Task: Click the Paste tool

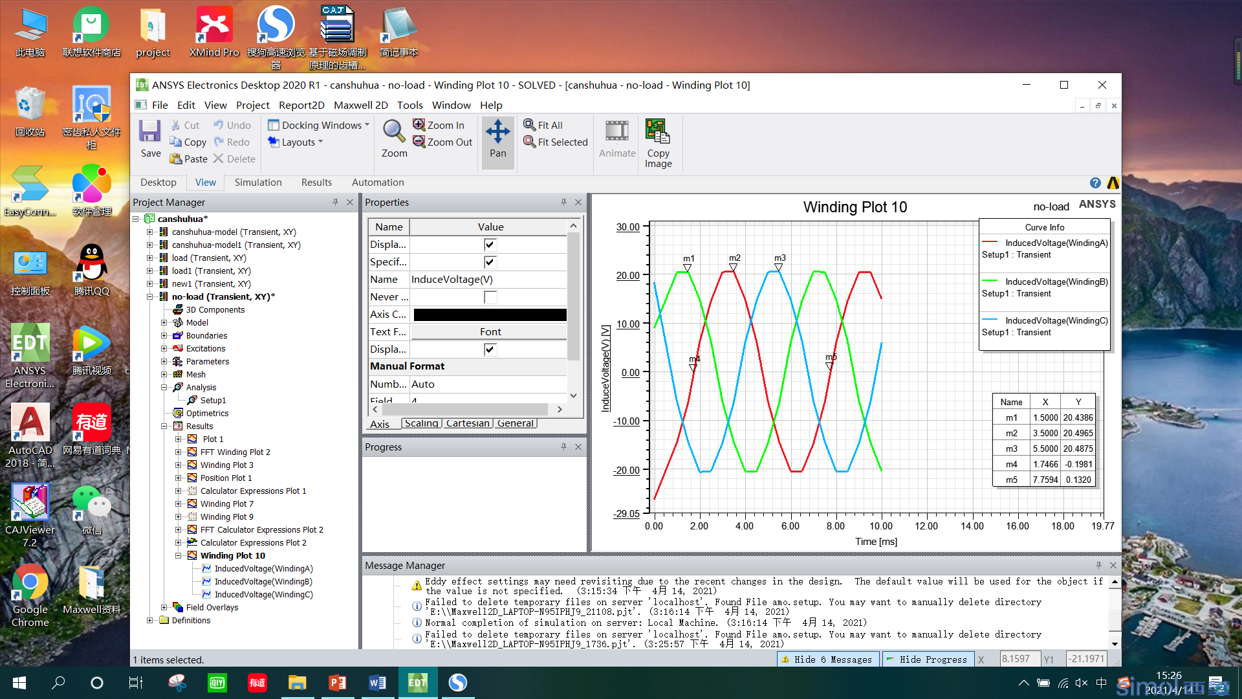Action: pos(189,159)
